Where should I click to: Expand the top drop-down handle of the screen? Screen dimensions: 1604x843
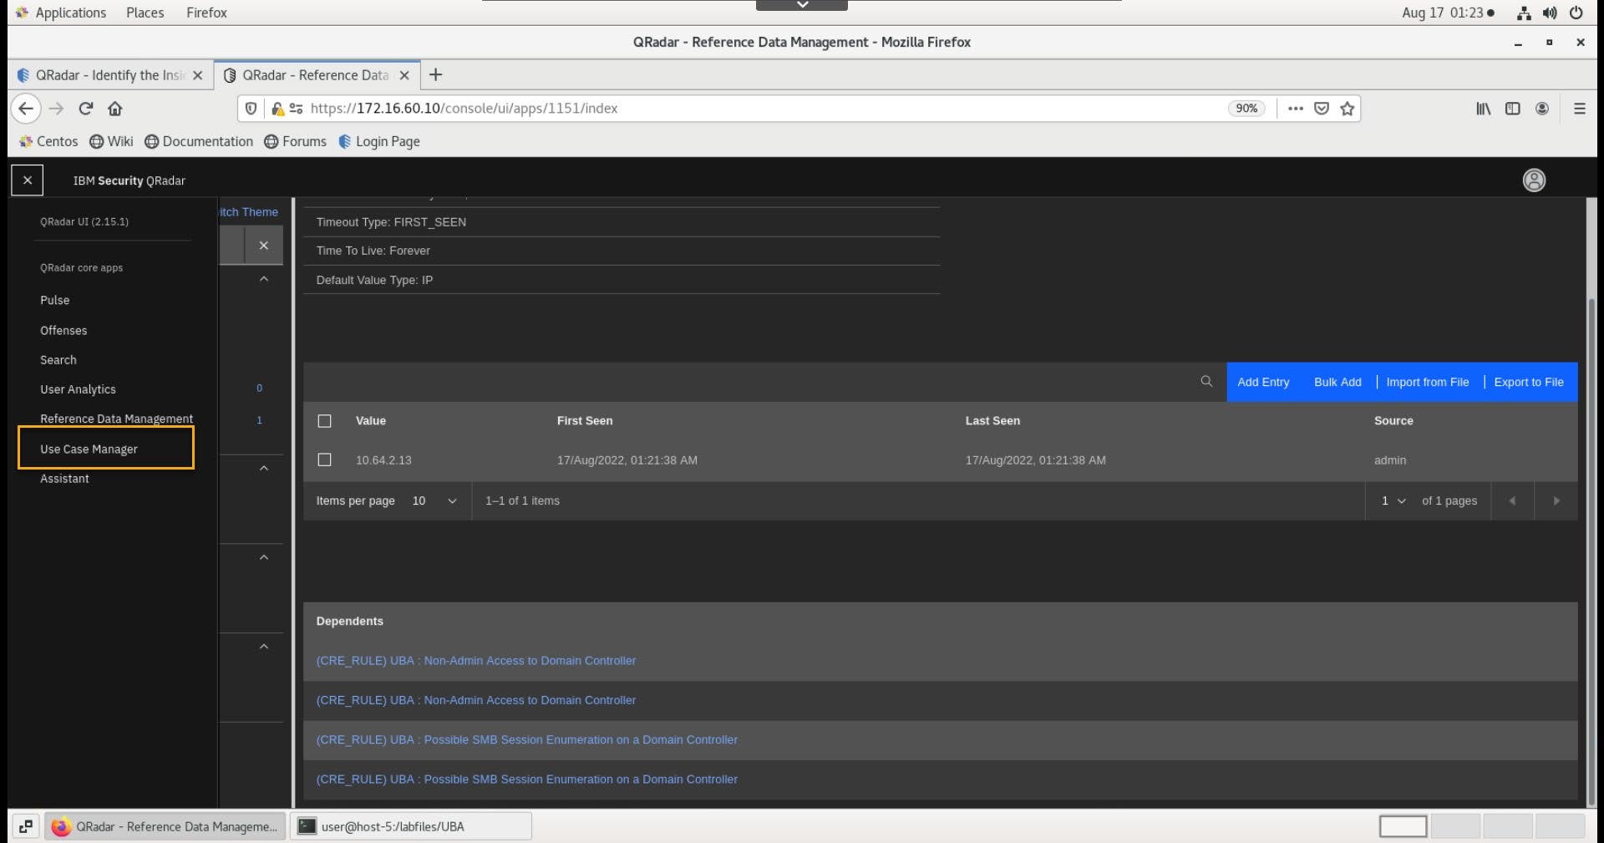click(802, 5)
